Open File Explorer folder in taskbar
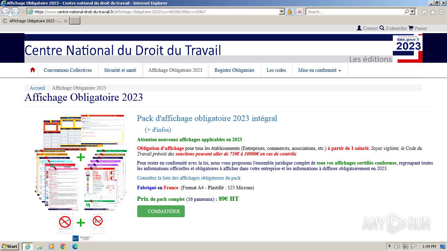The image size is (447, 251). tap(39, 246)
